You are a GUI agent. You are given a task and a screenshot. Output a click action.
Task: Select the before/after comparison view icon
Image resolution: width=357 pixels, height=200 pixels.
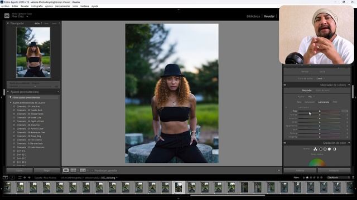pyautogui.click(x=83, y=171)
